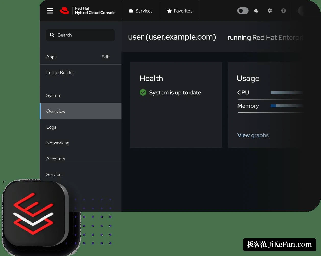Open the help question mark icon
Viewport: 321px width, 256px height.
click(x=283, y=11)
